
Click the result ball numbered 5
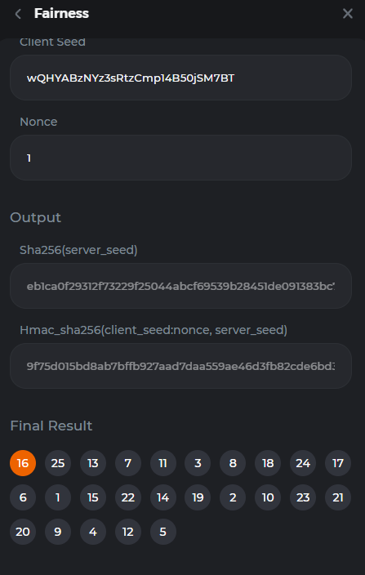[x=163, y=532]
